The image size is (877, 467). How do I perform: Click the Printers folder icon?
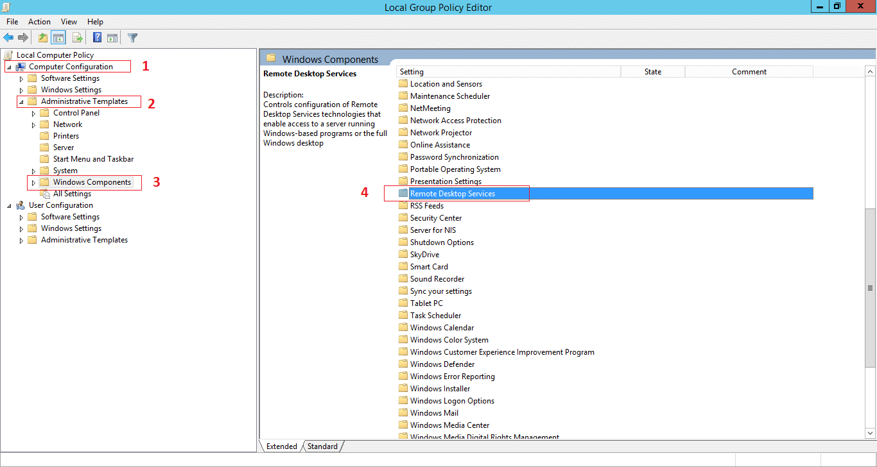(45, 136)
